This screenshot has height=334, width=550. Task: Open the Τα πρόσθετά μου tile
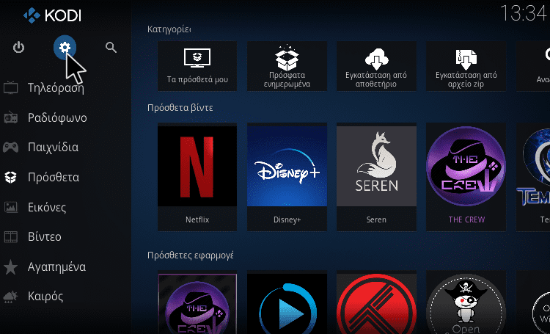coord(197,66)
